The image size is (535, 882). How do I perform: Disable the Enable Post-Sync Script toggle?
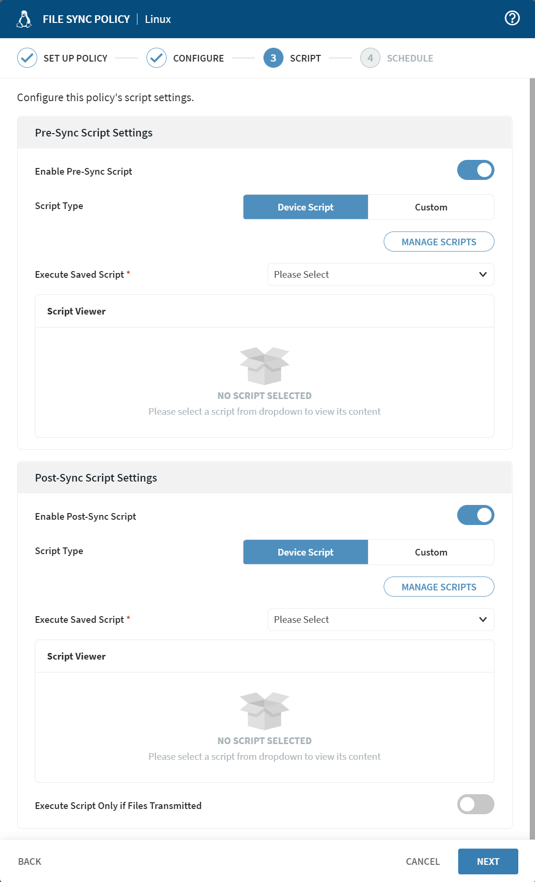[x=476, y=515]
